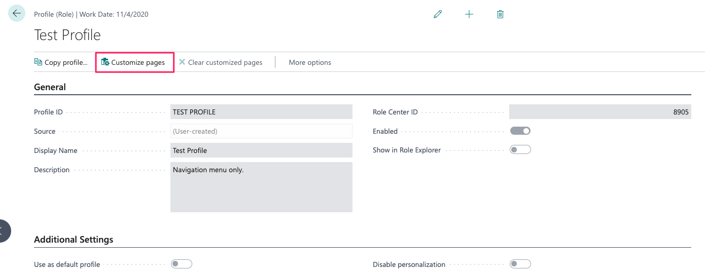The height and width of the screenshot is (272, 705).
Task: Collapse the Additional Settings section
Action: 74,240
